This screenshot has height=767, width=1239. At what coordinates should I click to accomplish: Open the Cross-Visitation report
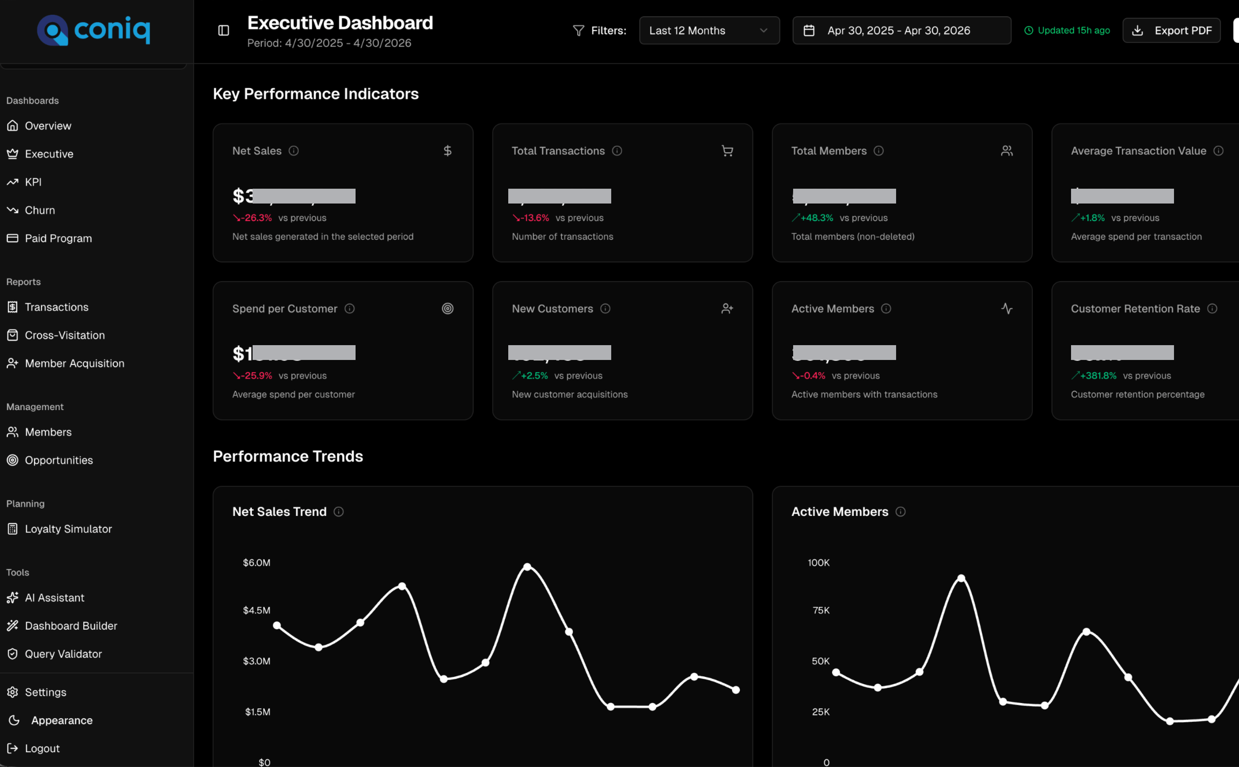(65, 335)
